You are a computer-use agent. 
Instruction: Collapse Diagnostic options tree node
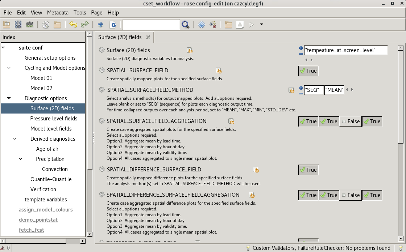click(9, 98)
